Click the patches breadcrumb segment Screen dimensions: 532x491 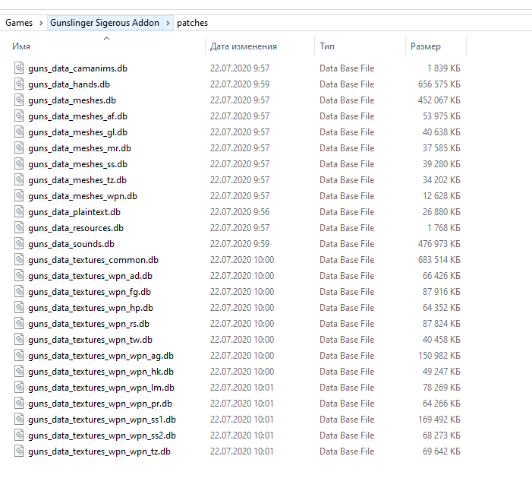(192, 23)
